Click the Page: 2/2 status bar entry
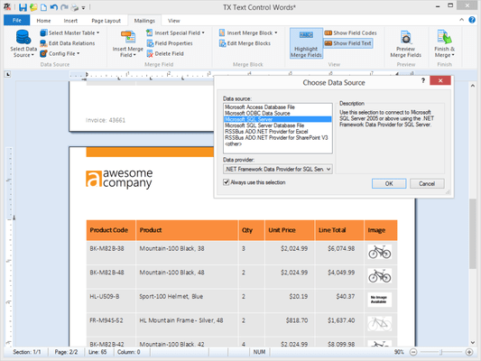The width and height of the screenshot is (481, 361). tap(66, 352)
